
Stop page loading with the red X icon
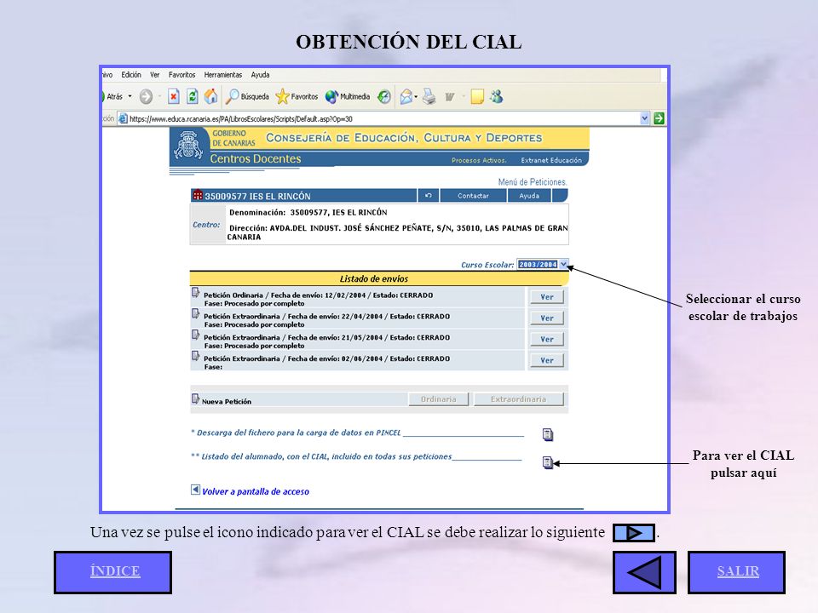pos(174,96)
